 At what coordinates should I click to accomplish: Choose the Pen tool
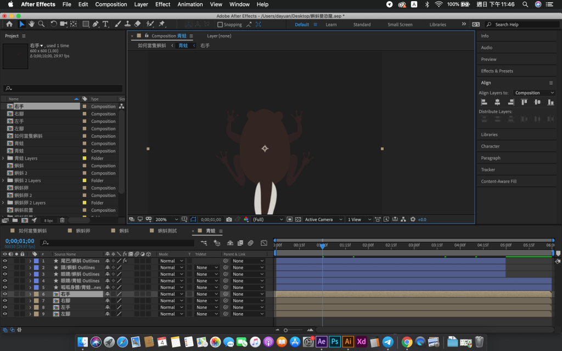[95, 24]
